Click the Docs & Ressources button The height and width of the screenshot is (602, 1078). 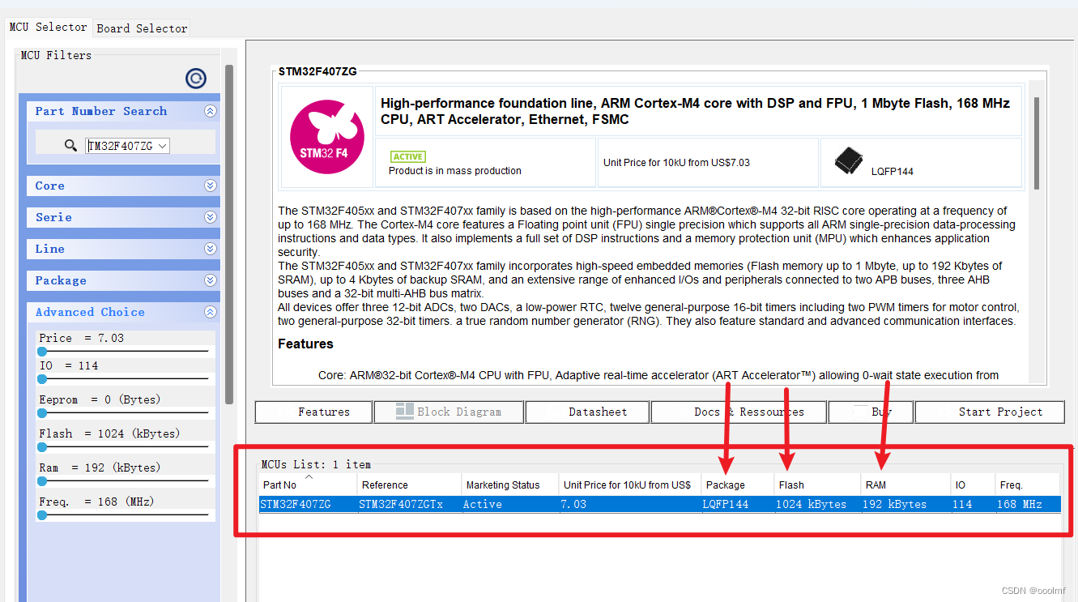pyautogui.click(x=739, y=412)
